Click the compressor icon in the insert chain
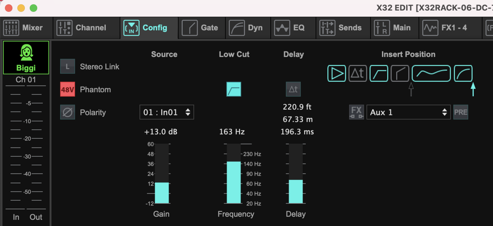493x226 pixels. [x=463, y=73]
